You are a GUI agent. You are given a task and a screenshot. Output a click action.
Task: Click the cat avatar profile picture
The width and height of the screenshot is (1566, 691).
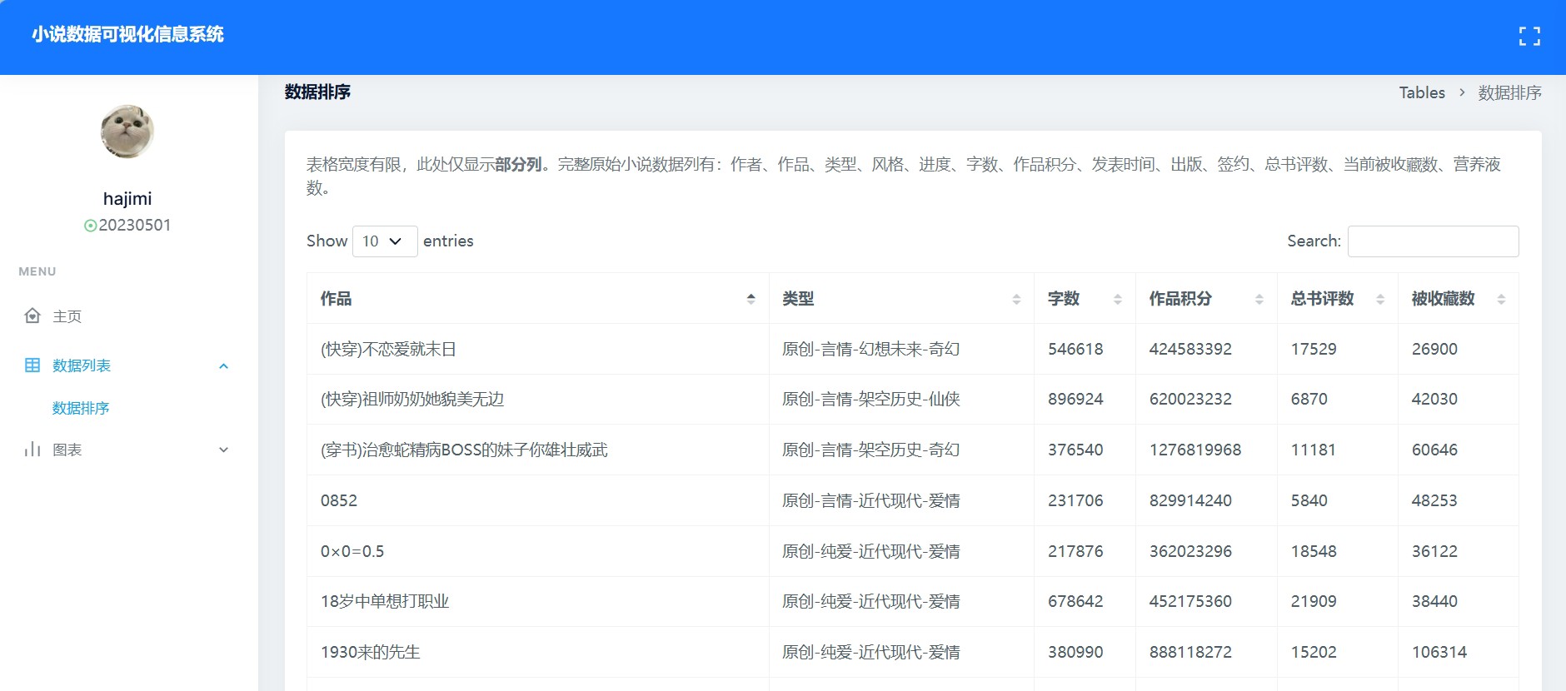127,132
